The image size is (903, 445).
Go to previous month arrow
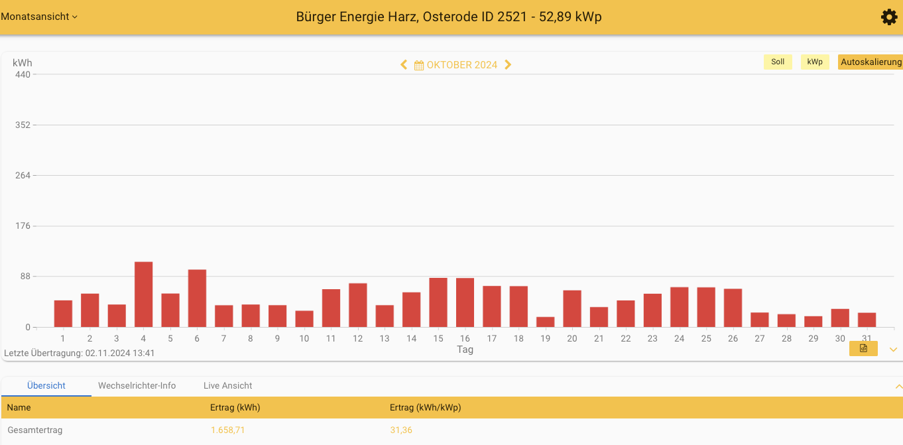[x=404, y=64]
